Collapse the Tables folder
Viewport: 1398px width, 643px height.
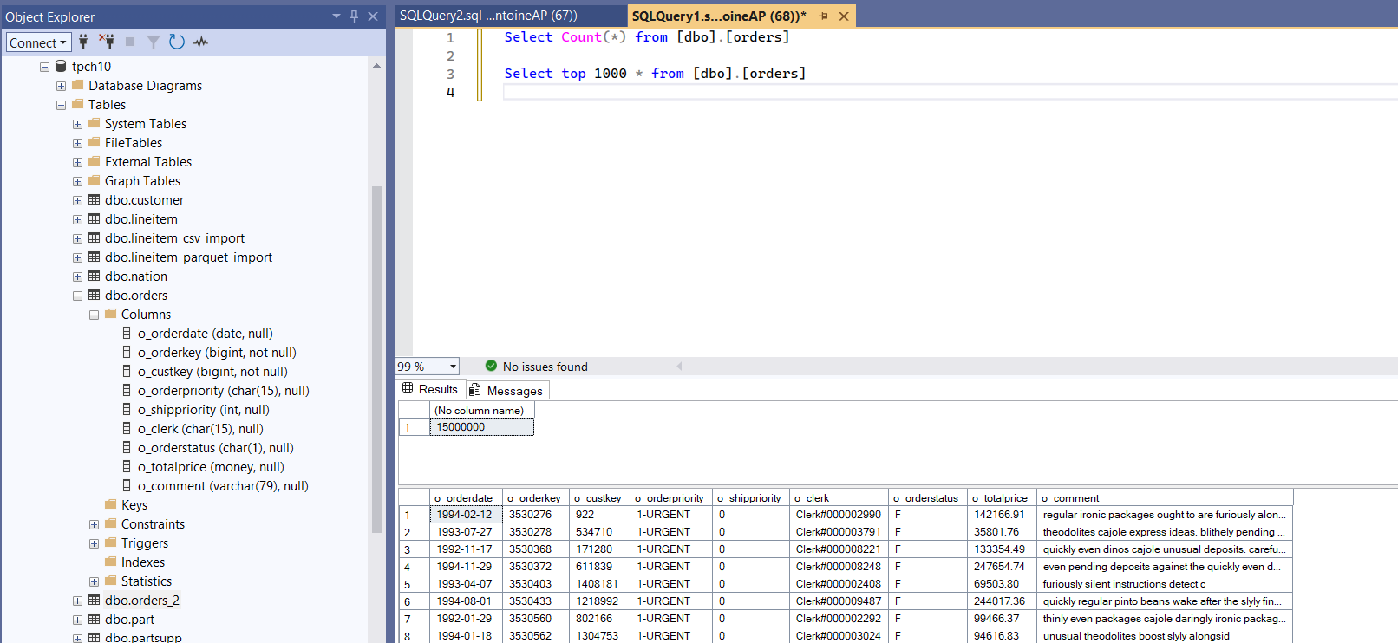[x=61, y=105]
